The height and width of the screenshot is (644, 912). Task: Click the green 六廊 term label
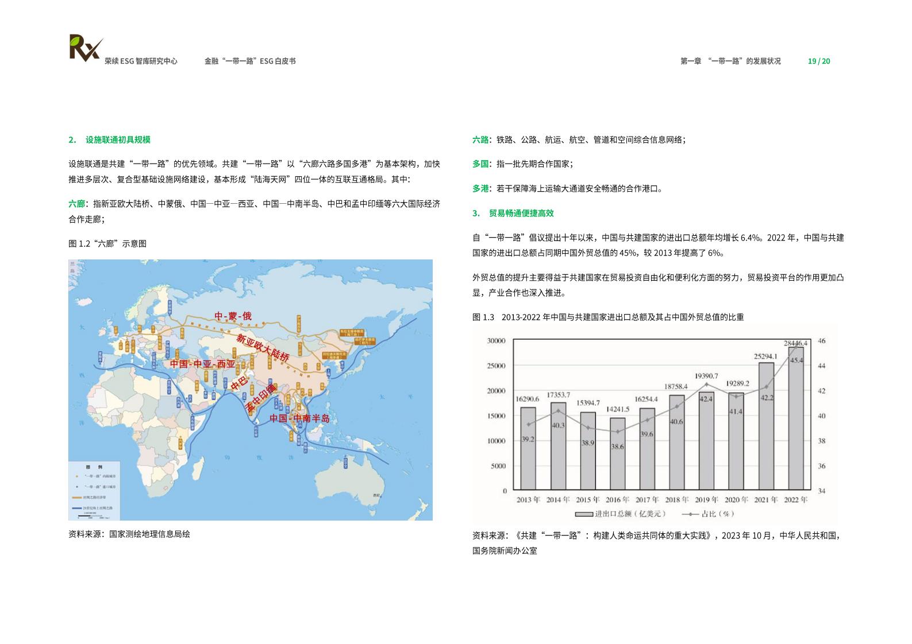point(76,204)
